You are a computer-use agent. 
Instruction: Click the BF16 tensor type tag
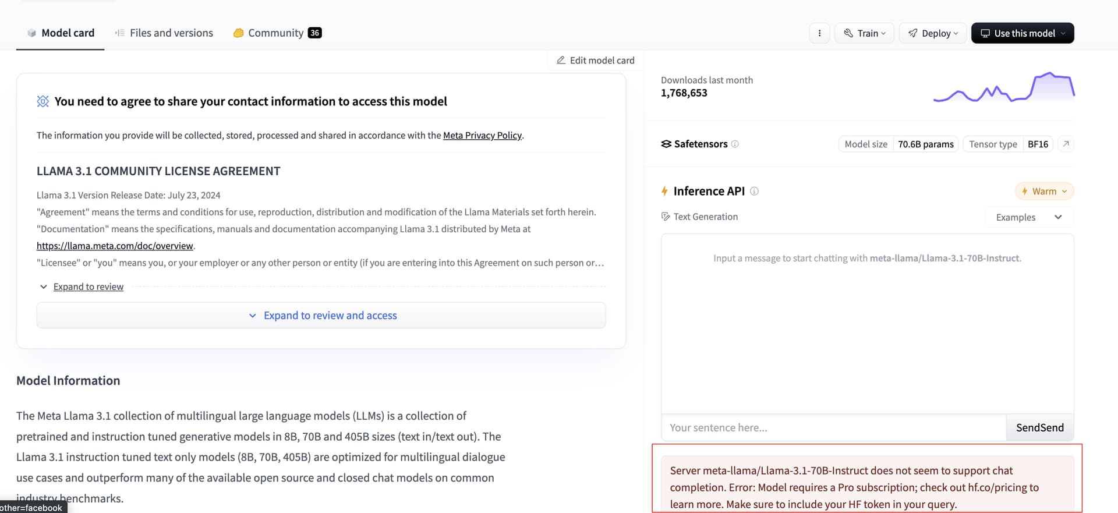click(1038, 144)
